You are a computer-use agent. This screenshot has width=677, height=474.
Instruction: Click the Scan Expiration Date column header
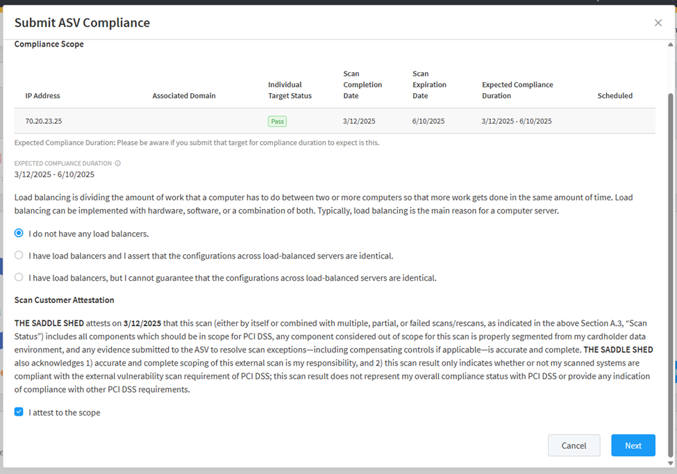(x=429, y=85)
